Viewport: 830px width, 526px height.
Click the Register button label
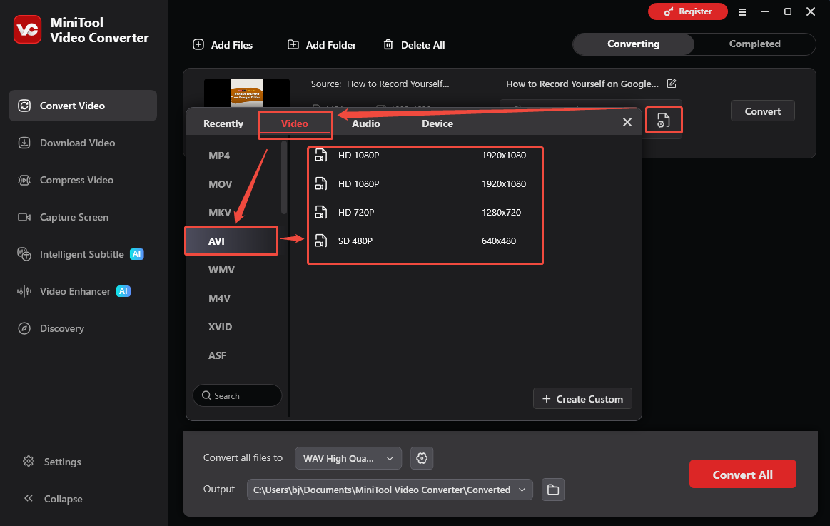[x=695, y=11]
